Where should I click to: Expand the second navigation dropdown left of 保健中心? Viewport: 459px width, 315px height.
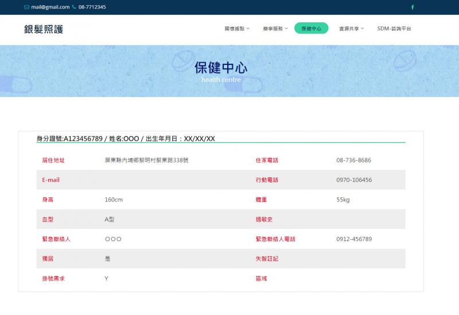(275, 29)
